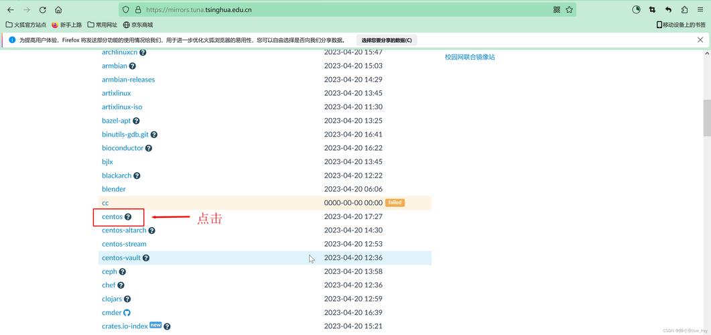Click the help icon next to centos
The width and height of the screenshot is (711, 335).
(x=128, y=216)
